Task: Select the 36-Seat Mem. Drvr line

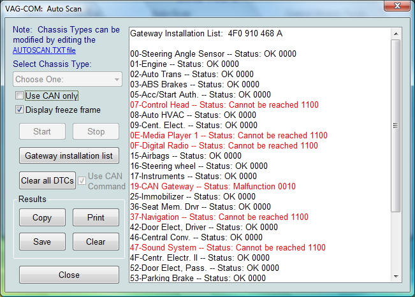Action: 200,206
